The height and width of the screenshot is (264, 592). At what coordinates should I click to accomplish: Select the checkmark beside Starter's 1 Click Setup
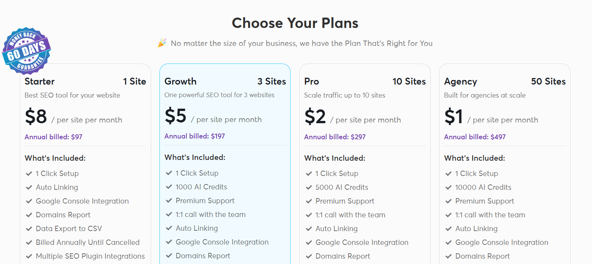point(29,173)
